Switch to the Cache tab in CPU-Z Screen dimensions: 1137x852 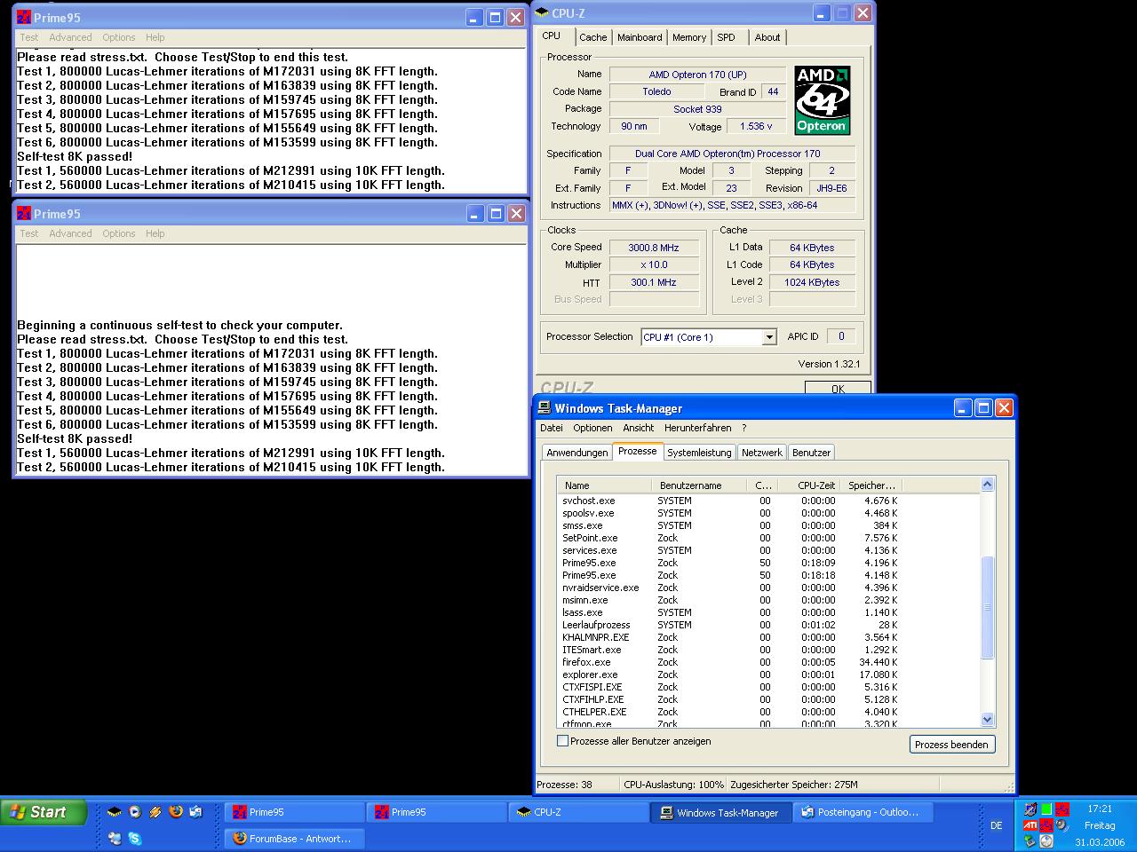coord(592,37)
